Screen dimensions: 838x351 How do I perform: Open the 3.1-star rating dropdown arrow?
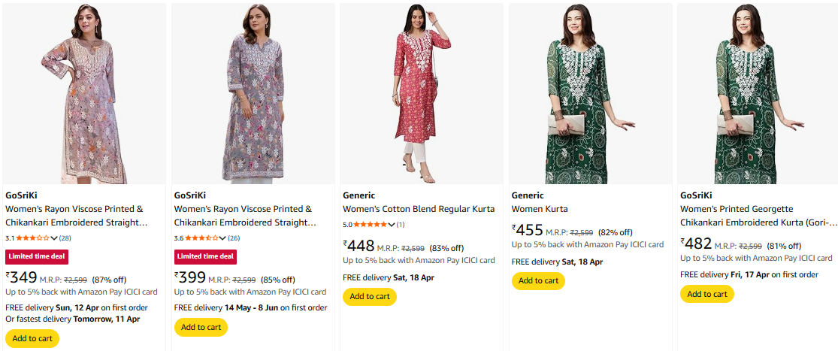click(x=54, y=238)
